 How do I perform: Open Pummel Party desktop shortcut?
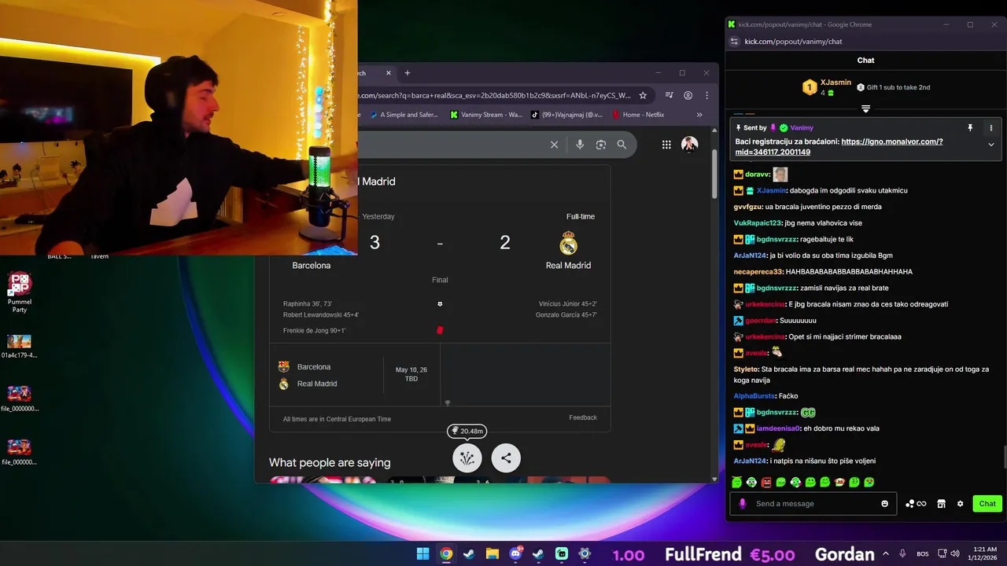(20, 292)
